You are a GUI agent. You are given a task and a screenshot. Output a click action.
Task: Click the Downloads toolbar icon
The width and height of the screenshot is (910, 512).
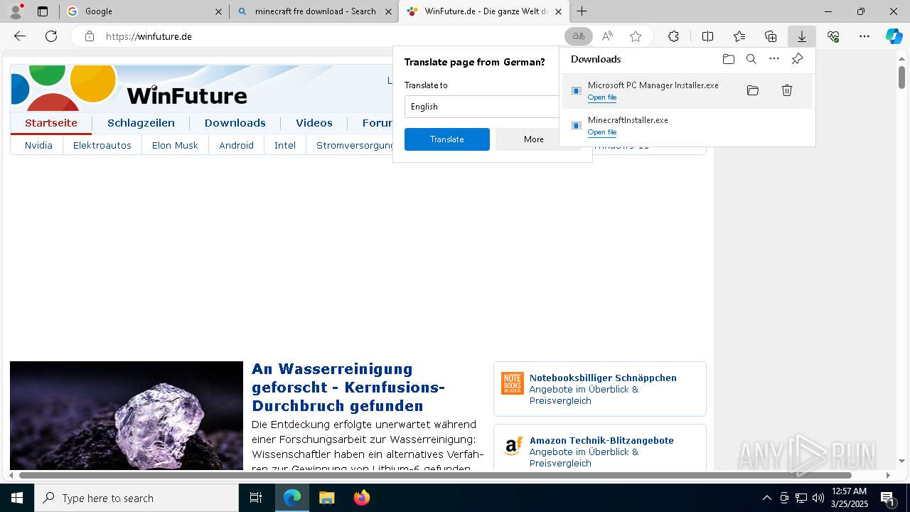coord(802,36)
